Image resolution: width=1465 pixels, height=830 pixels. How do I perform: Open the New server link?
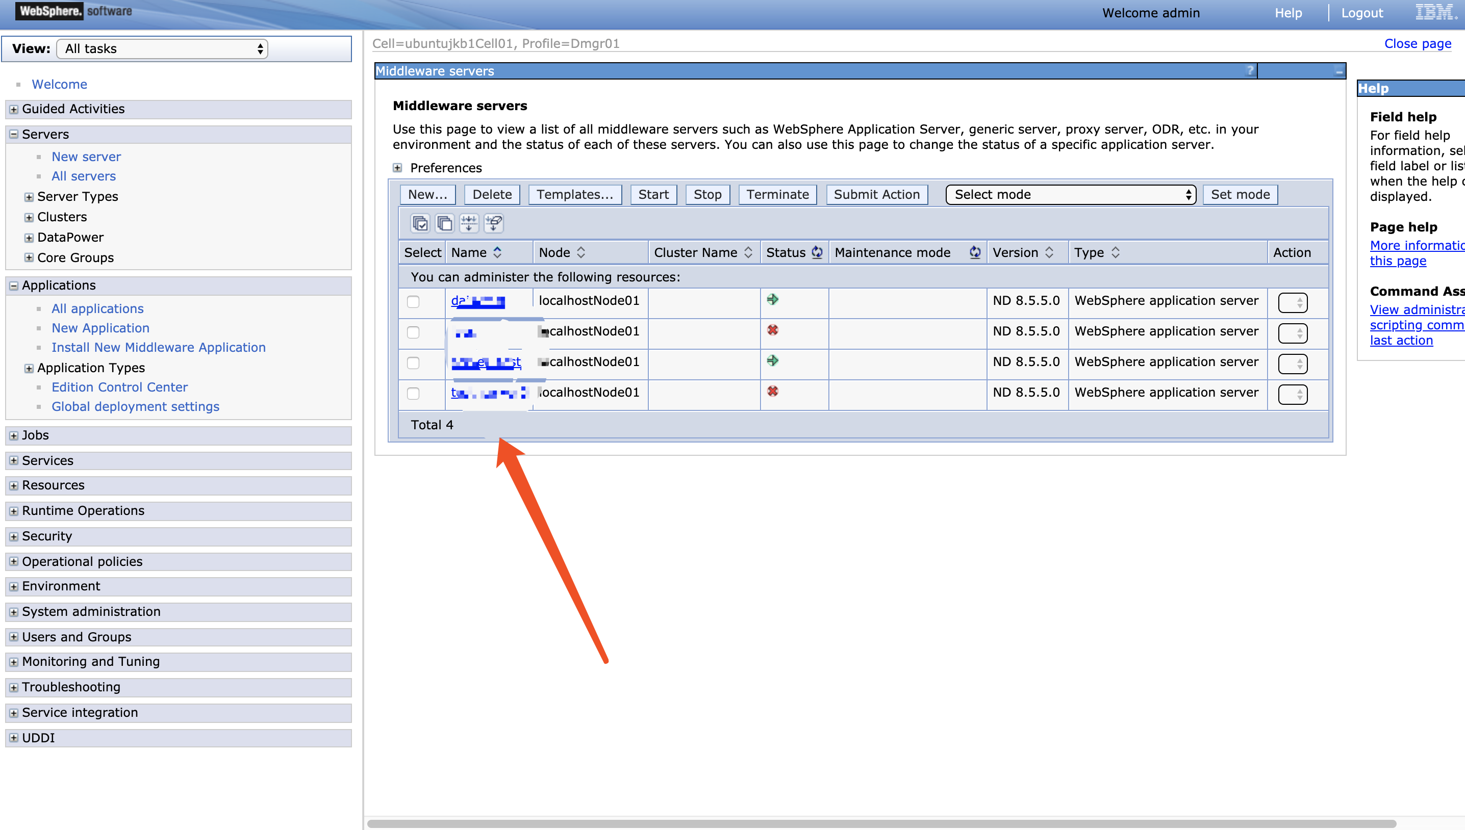tap(86, 158)
